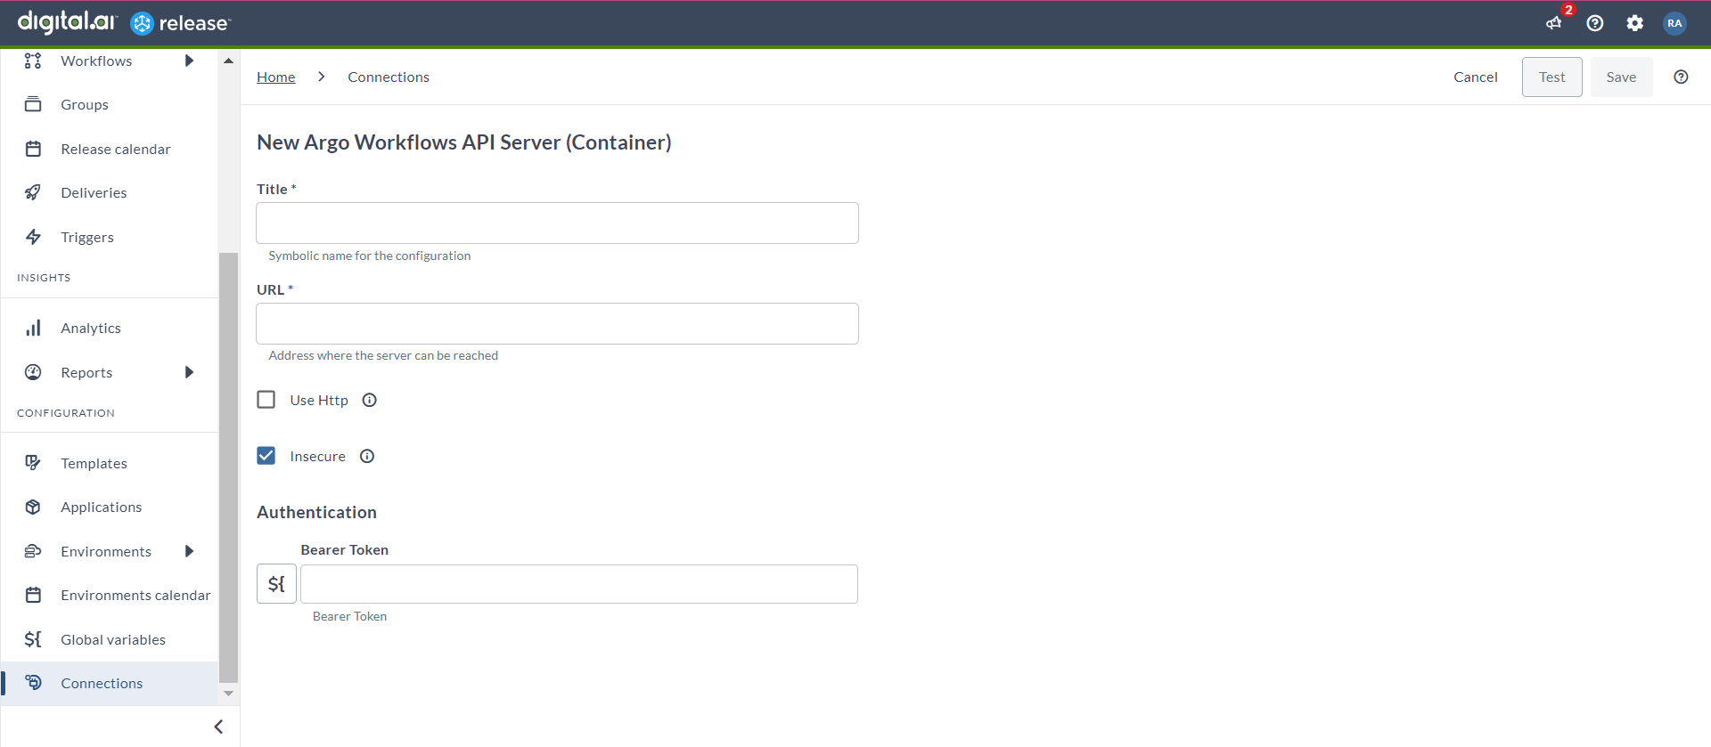Viewport: 1711px width, 747px height.
Task: Open Analytics in the sidebar
Action: [x=91, y=328]
